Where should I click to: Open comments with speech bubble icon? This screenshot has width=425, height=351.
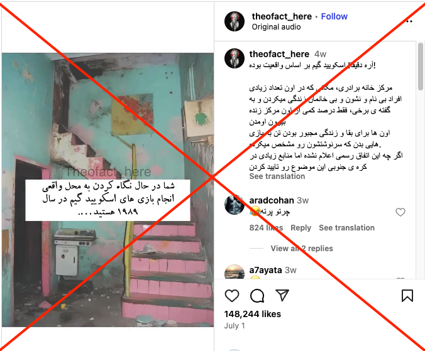[x=257, y=296]
